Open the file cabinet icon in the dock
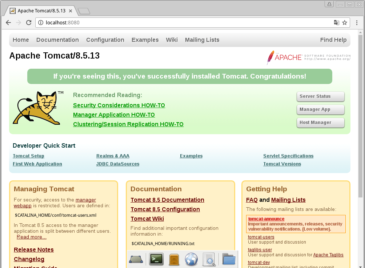 click(x=174, y=259)
